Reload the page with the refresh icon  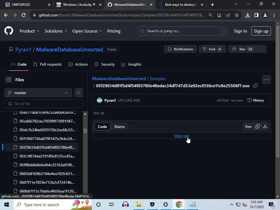(24, 15)
